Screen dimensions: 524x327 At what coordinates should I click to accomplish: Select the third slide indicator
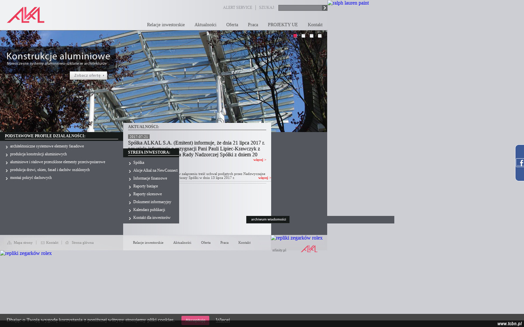click(312, 36)
